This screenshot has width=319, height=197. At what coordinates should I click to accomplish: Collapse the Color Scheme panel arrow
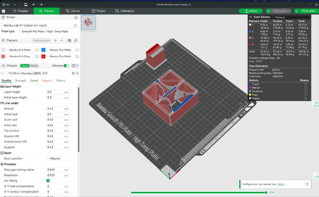(x=251, y=17)
